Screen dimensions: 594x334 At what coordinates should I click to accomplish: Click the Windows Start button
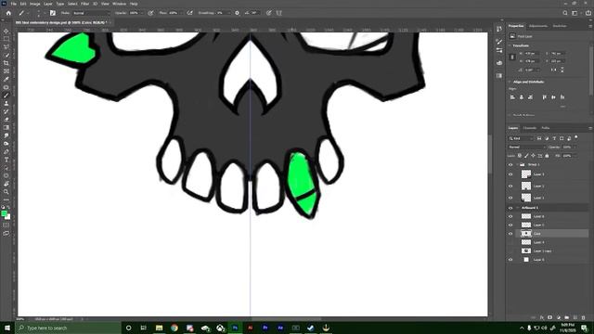point(7,328)
